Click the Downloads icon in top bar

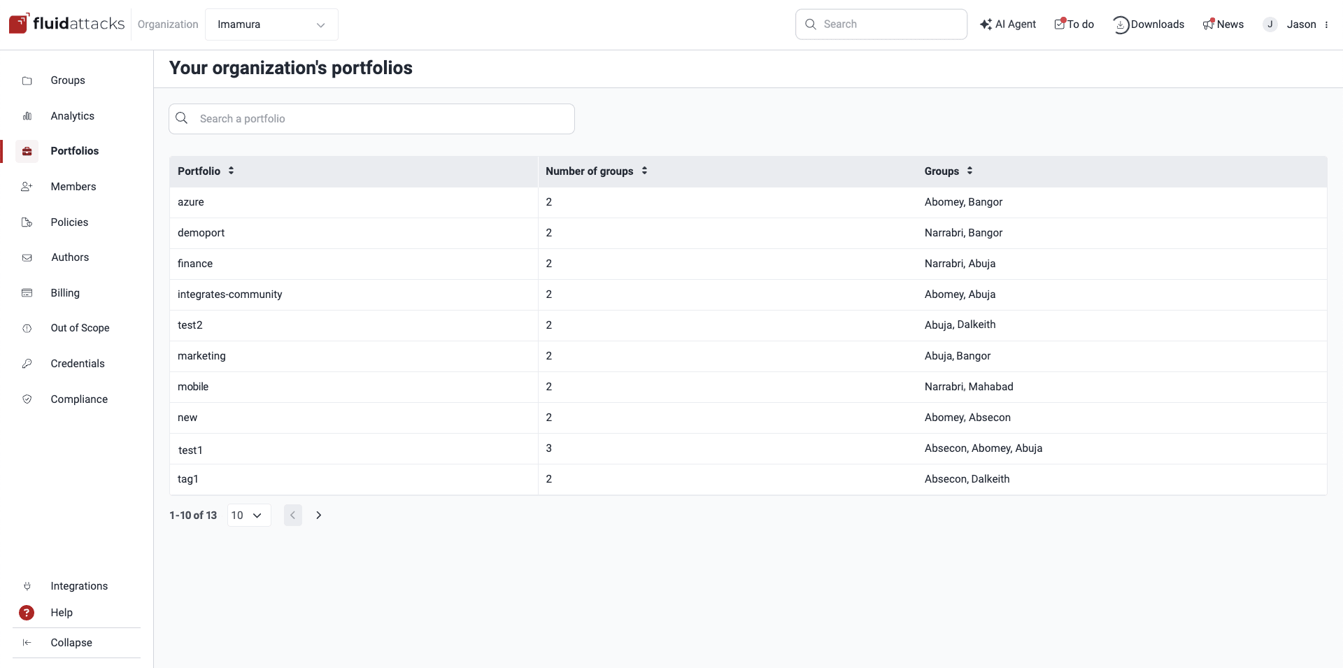point(1121,24)
